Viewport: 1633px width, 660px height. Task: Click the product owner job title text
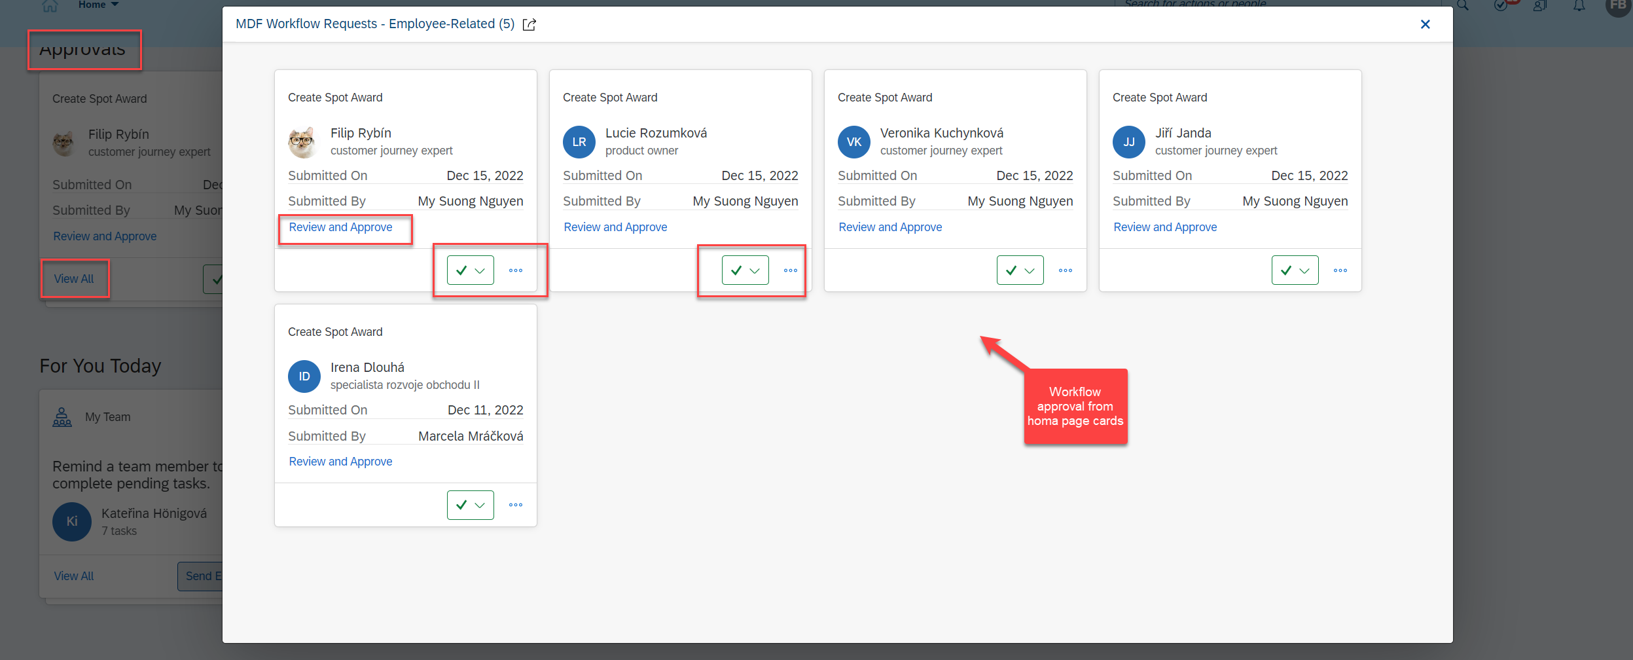pos(641,151)
